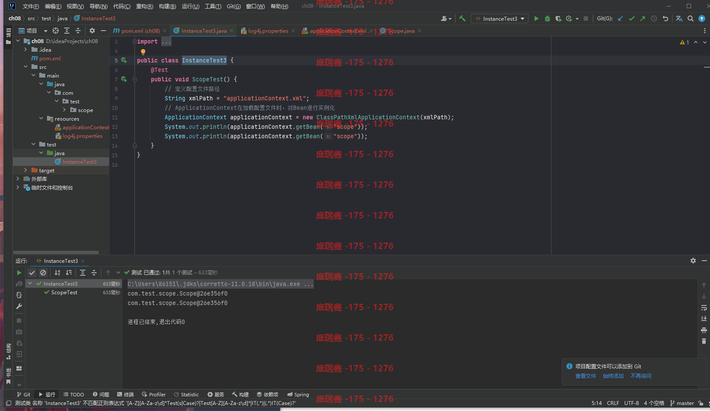Switch to the log4j.properties tab
The image size is (710, 411).
coord(268,31)
